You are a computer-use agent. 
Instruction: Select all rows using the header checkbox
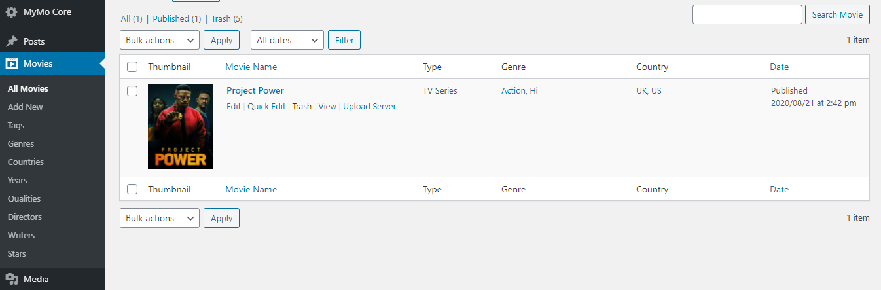click(132, 67)
